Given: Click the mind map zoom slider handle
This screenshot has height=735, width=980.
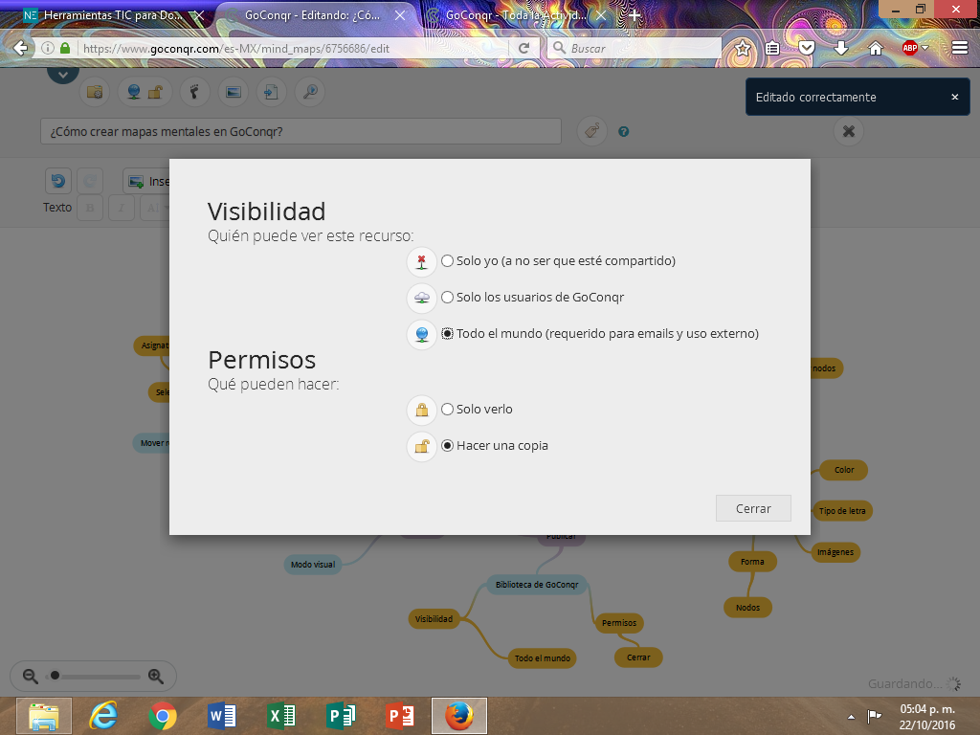Looking at the screenshot, I should pyautogui.click(x=55, y=676).
